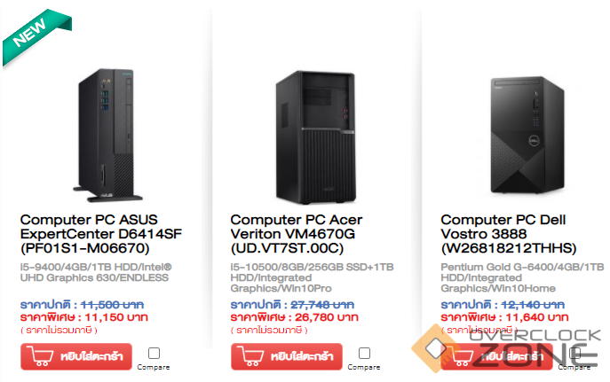610x382 pixels.
Task: Open Computer PC Acer Veriton VM4670G title
Action: point(296,234)
